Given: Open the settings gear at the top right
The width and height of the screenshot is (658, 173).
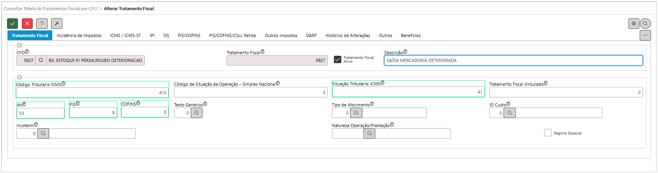Looking at the screenshot, I should tap(634, 24).
